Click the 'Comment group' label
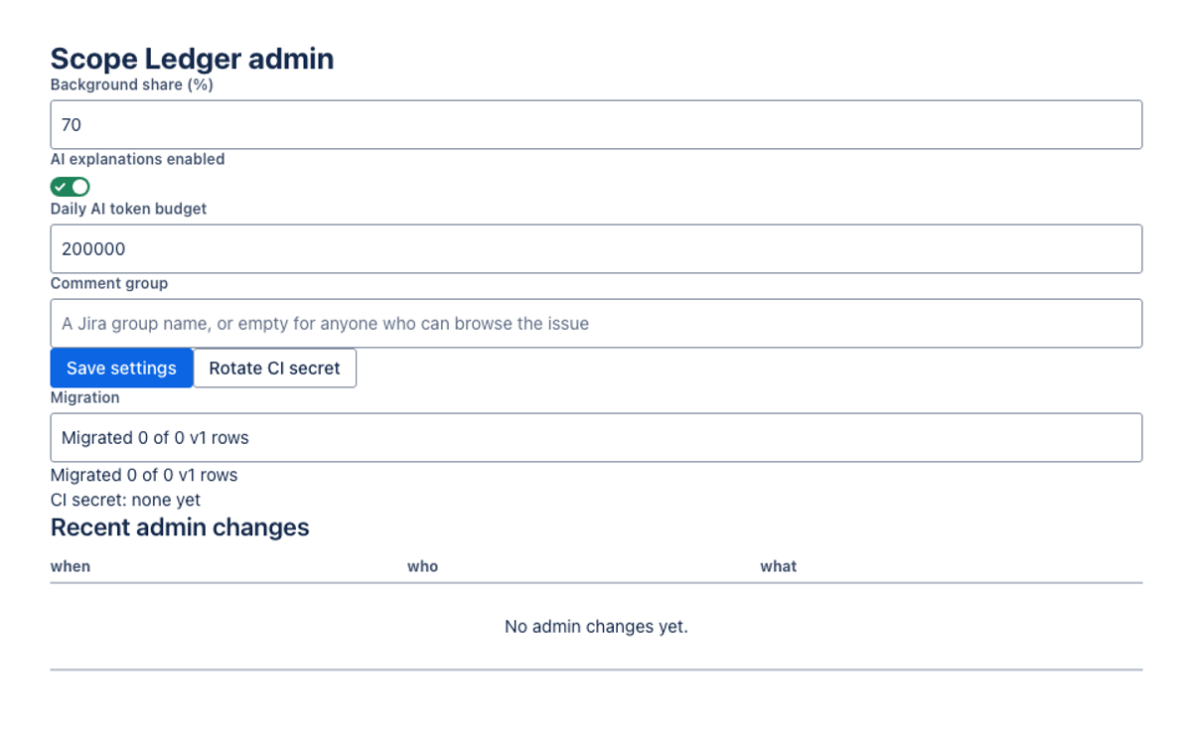The width and height of the screenshot is (1192, 745). [x=109, y=283]
